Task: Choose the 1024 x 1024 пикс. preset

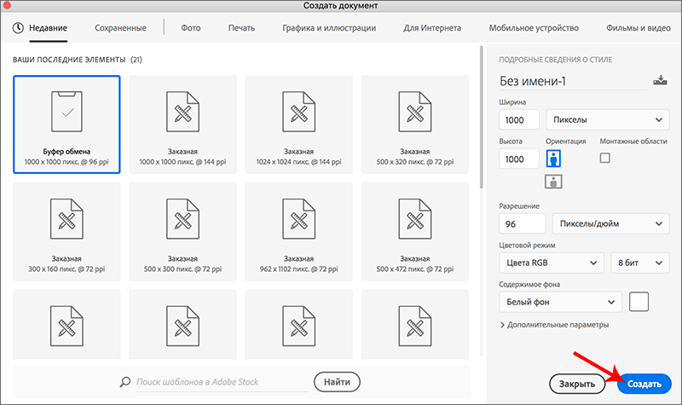Action: point(298,124)
